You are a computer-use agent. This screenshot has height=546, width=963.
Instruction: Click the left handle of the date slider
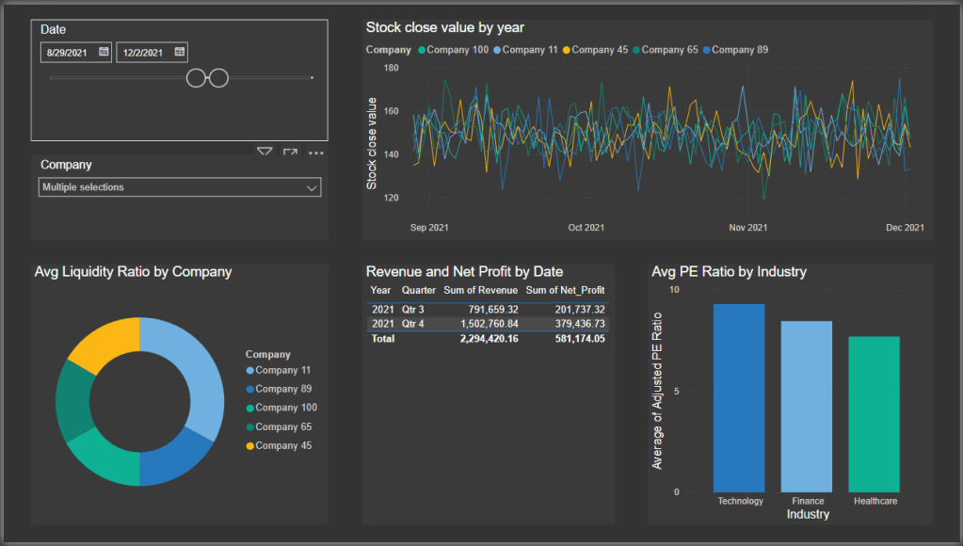(x=197, y=78)
